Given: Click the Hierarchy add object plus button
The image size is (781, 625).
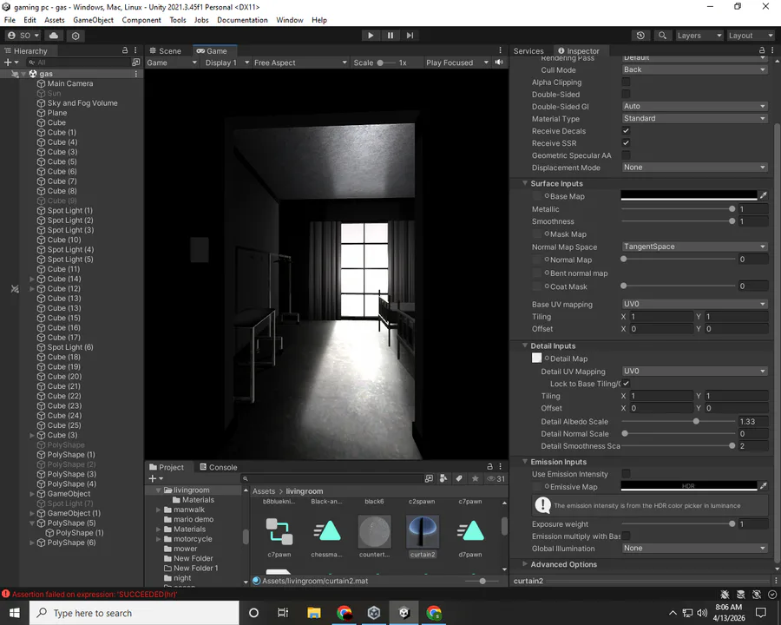Looking at the screenshot, I should coord(10,62).
